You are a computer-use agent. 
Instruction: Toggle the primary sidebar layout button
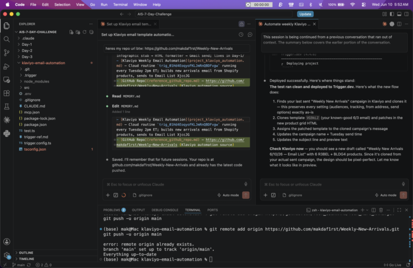(x=392, y=14)
